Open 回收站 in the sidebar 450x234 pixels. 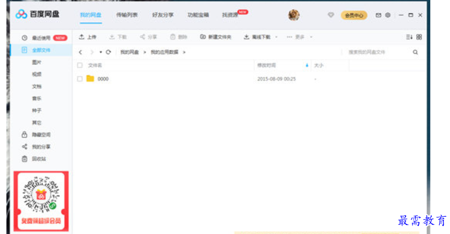[34, 159]
